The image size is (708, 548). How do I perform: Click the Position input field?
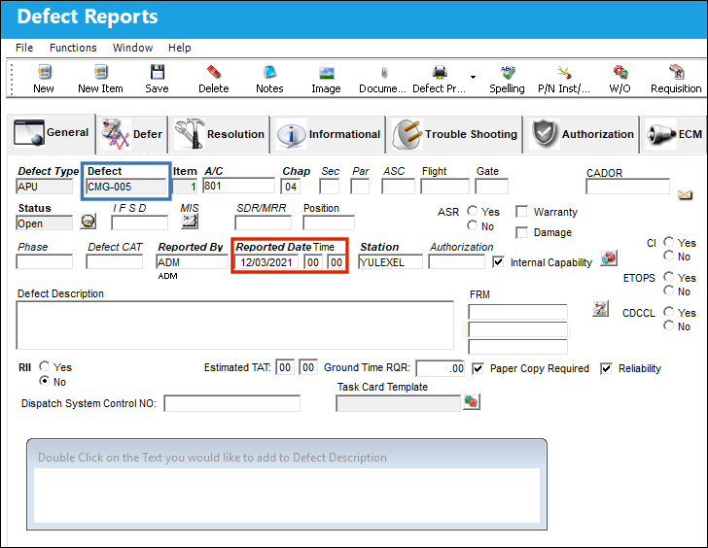tap(329, 223)
